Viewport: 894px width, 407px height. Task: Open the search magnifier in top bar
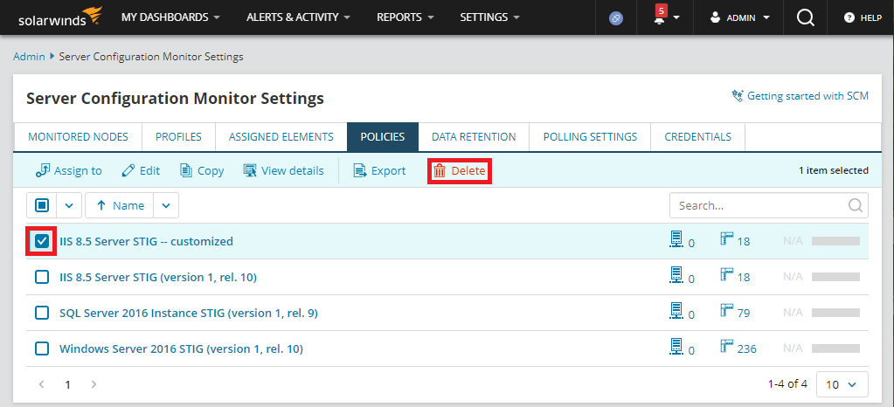(x=806, y=17)
